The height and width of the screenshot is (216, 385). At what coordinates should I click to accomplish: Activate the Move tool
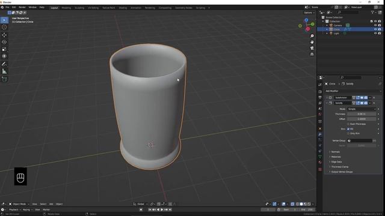pos(4,35)
